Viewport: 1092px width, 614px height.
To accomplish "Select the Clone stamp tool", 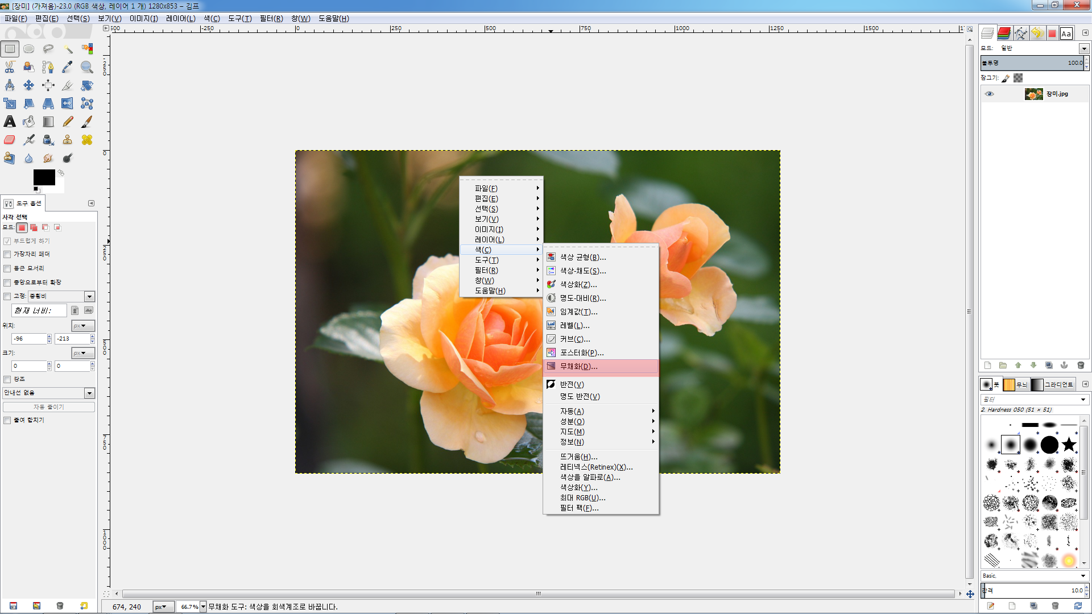I will 68,140.
